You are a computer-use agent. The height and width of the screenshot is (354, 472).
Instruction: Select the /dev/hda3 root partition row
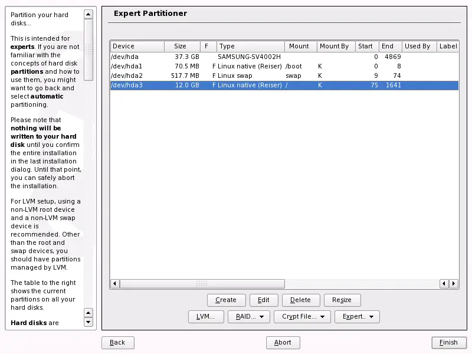pos(236,85)
